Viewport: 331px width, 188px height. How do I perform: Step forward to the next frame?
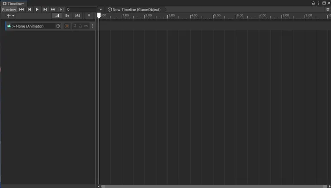(45, 9)
